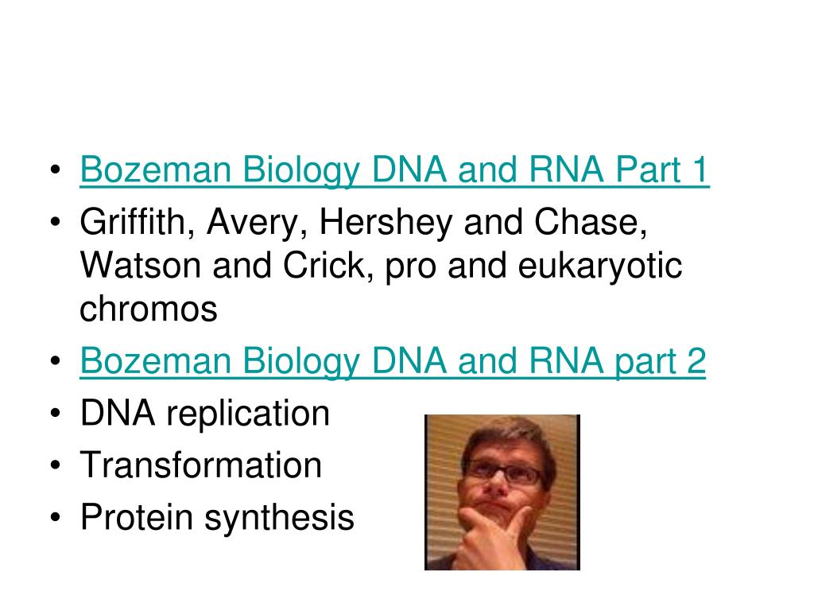Click the photo of the man in glasses
The image size is (814, 611).
[502, 492]
